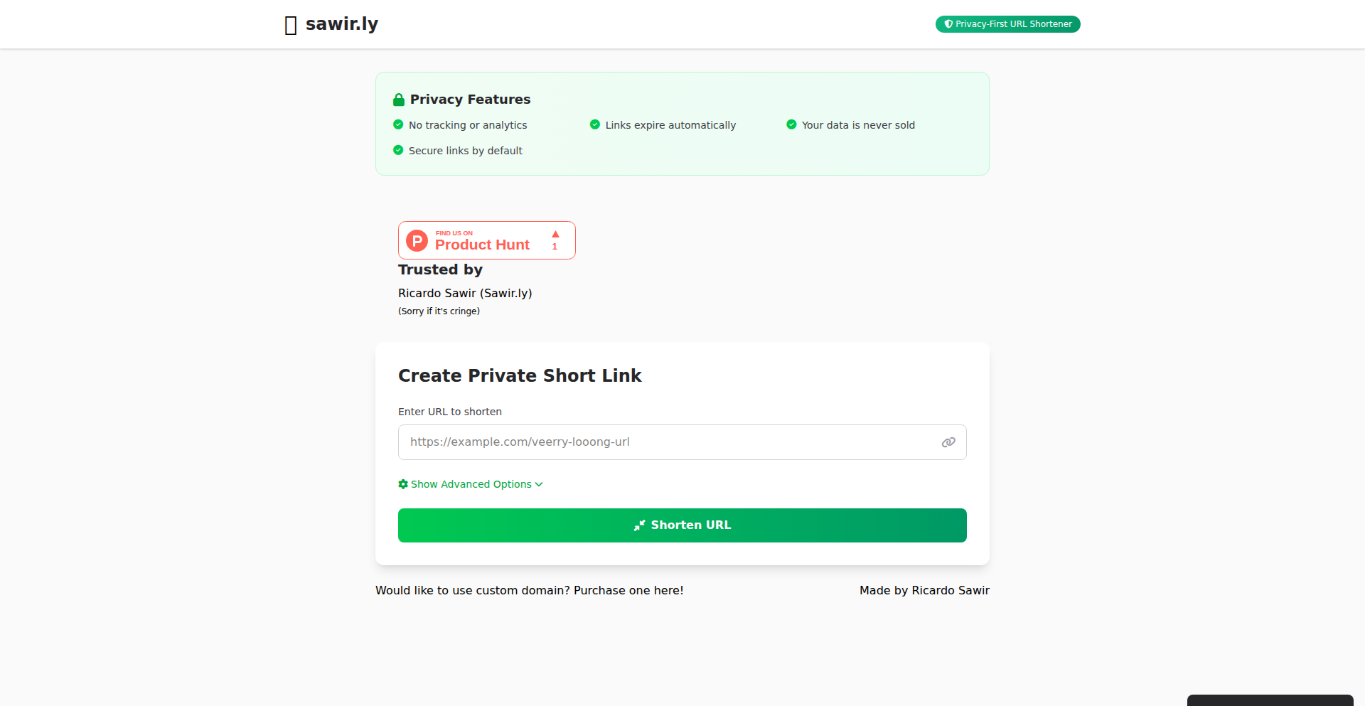Click the chain link icon in URL field
The height and width of the screenshot is (706, 1365).
[948, 442]
